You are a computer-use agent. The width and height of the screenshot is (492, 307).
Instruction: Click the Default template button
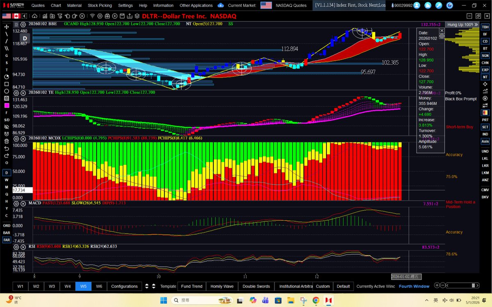pyautogui.click(x=343, y=286)
